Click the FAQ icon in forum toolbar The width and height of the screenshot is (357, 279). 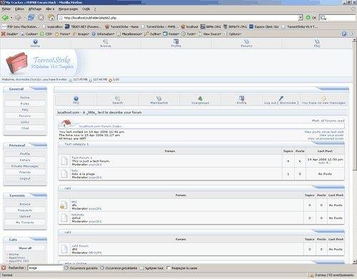pos(76,98)
